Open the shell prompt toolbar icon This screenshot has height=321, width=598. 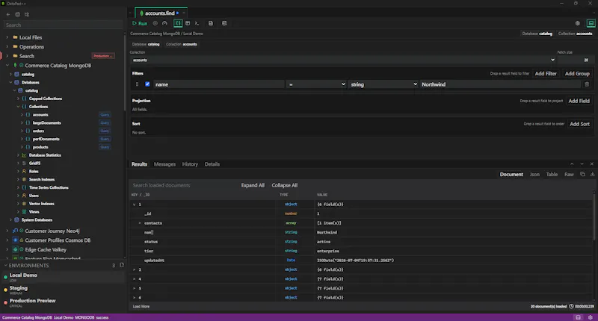pyautogui.click(x=197, y=23)
